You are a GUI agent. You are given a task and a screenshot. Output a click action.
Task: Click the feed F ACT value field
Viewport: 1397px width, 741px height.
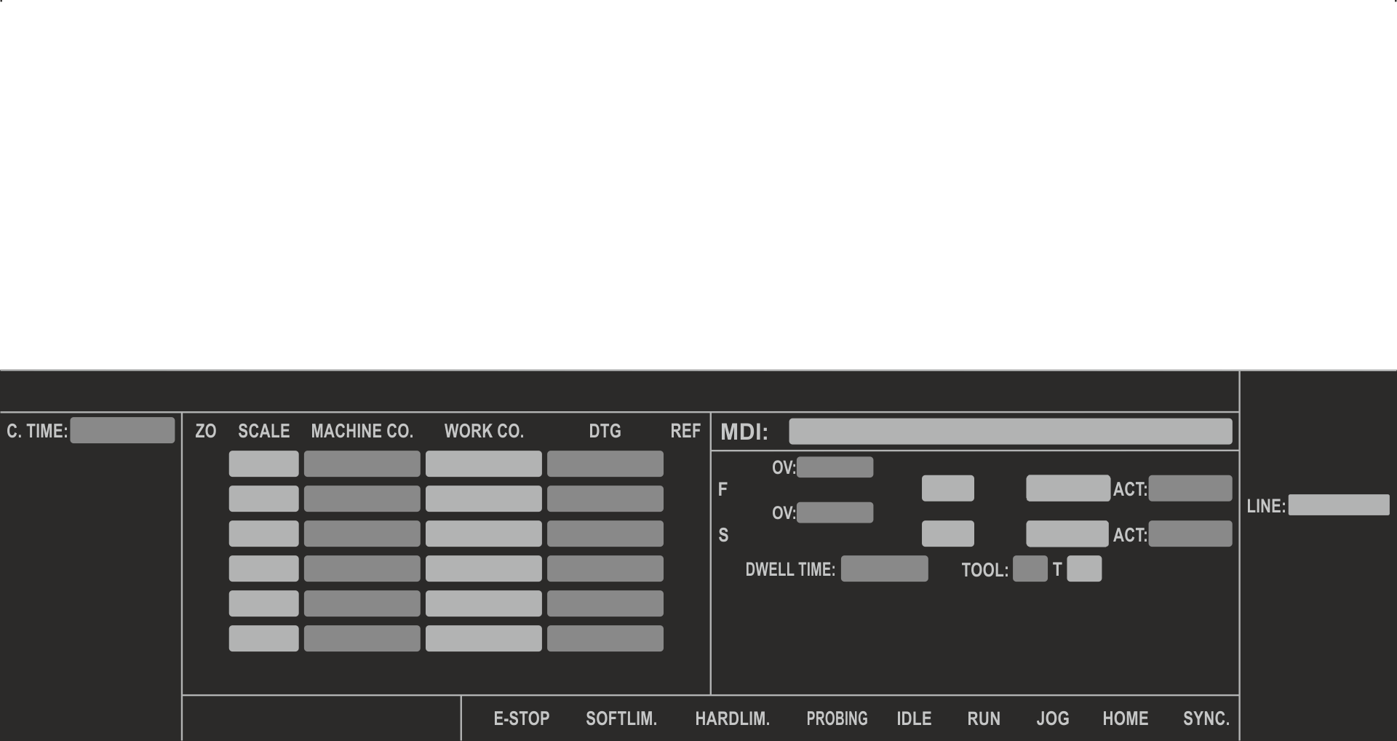click(1190, 488)
